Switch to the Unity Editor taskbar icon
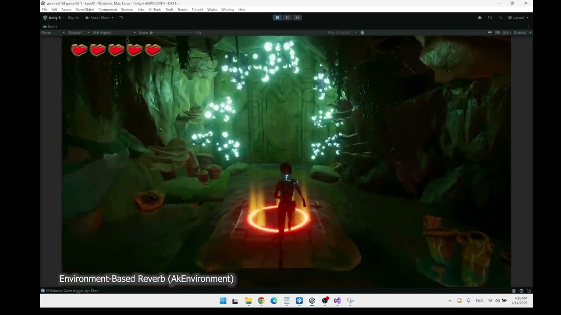This screenshot has height=315, width=561. point(312,301)
